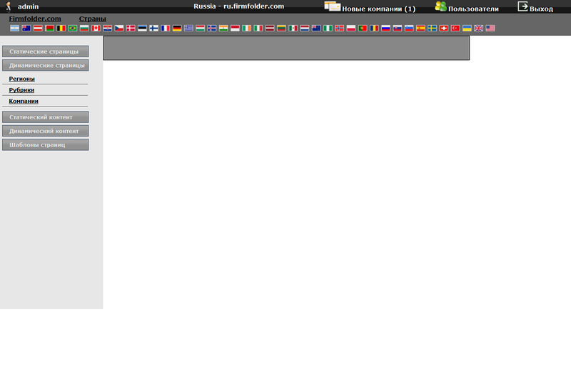Select the Netherlands flag
Screen dimensions: 571x371
click(305, 28)
